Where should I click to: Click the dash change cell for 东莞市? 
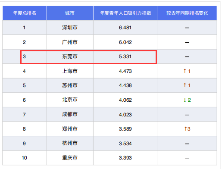(x=187, y=56)
